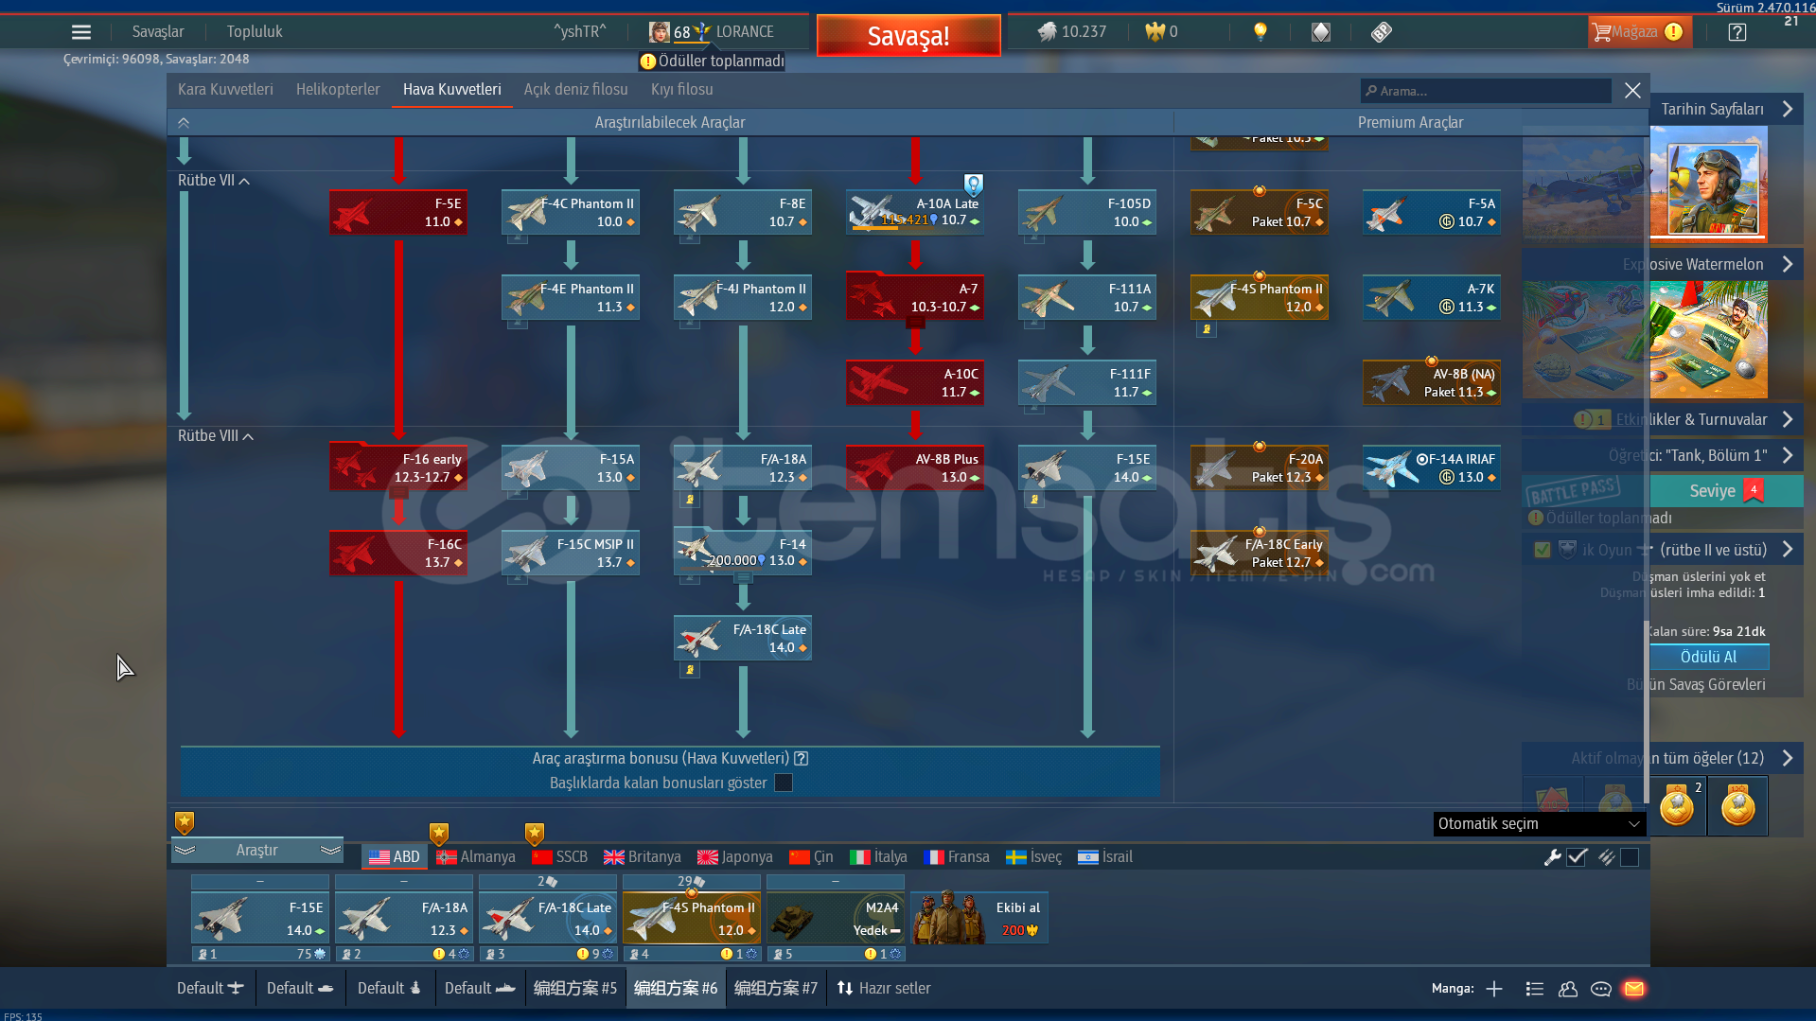The height and width of the screenshot is (1021, 1816).
Task: Open the Araştır dropdown
Action: (x=257, y=851)
